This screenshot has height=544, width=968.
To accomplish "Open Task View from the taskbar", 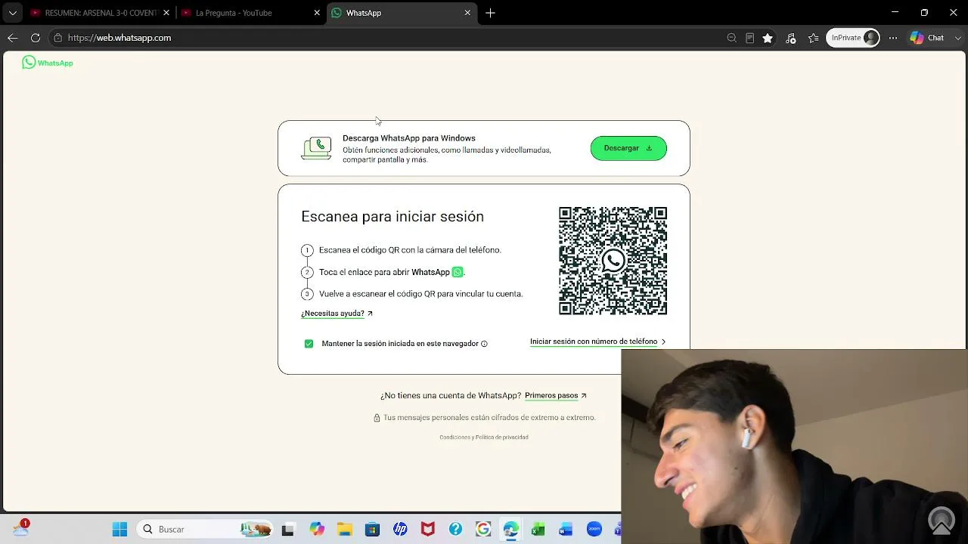I will point(287,530).
